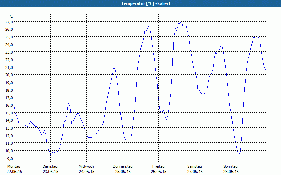This screenshot has height=175, width=281.
Task: Select the Mittwoch day label
Action: click(x=86, y=166)
